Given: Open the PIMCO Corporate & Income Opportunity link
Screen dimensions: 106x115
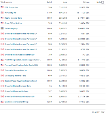Looking at the screenshot, I should tap(23, 60).
